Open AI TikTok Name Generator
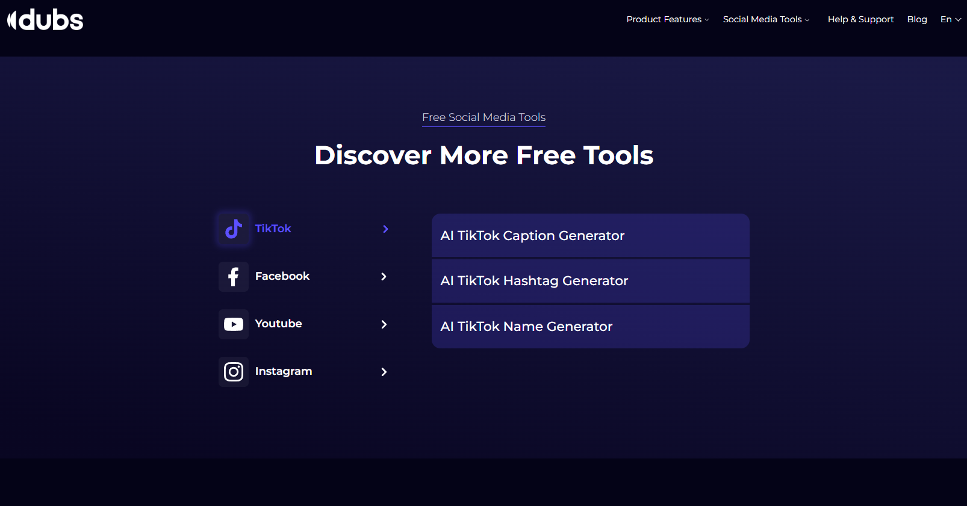This screenshot has height=506, width=967. pos(591,327)
